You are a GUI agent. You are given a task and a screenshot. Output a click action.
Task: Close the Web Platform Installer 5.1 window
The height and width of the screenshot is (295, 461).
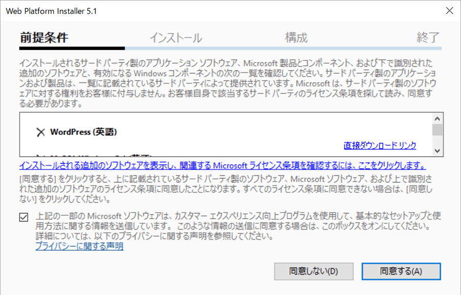(x=449, y=11)
